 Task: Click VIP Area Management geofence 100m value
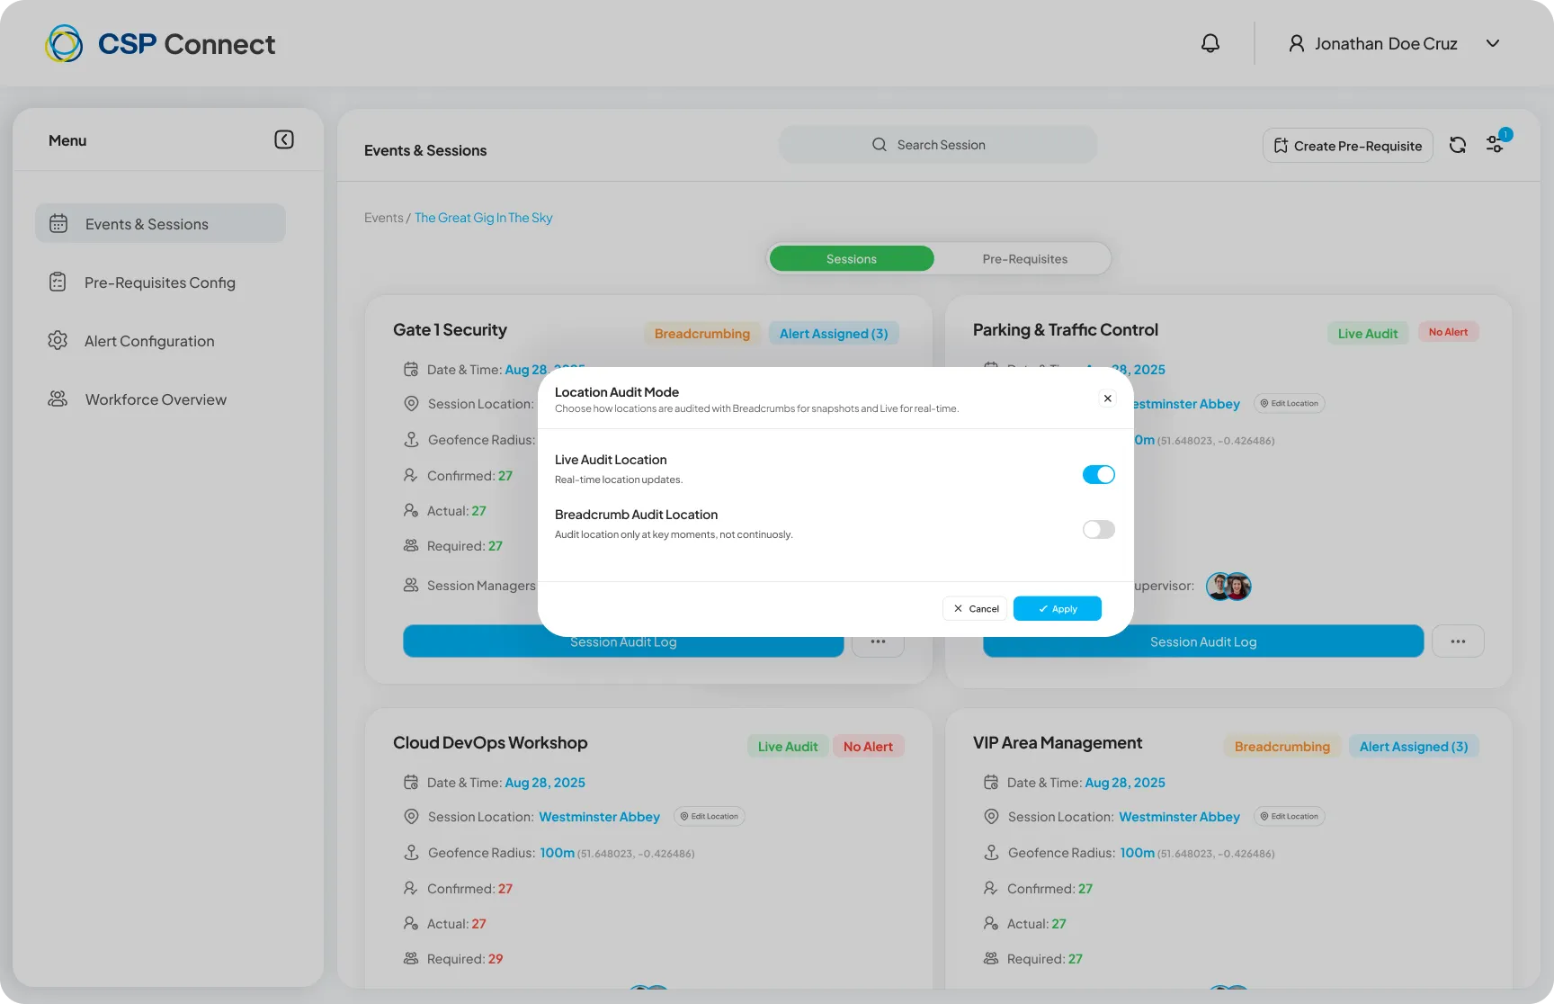(x=1137, y=853)
